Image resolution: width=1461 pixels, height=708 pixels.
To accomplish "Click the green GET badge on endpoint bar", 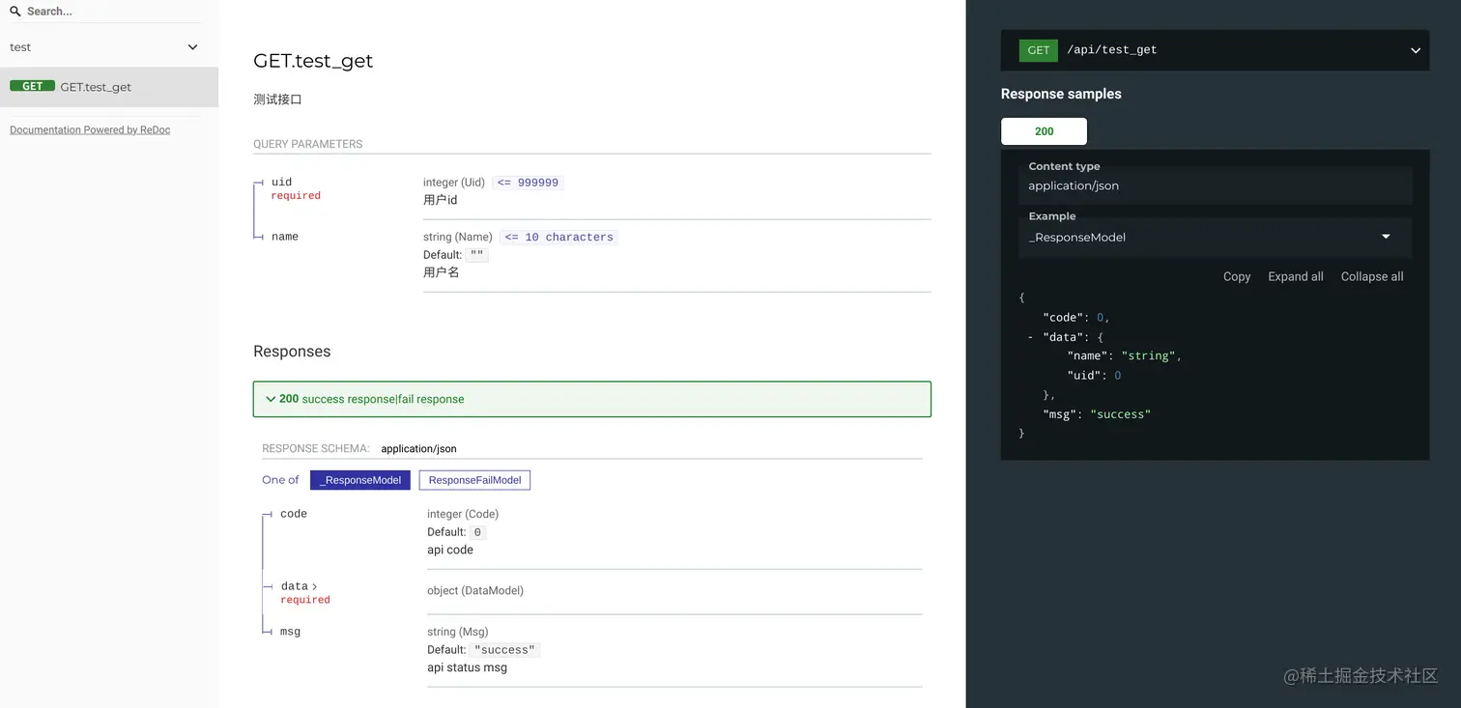I will [1039, 50].
